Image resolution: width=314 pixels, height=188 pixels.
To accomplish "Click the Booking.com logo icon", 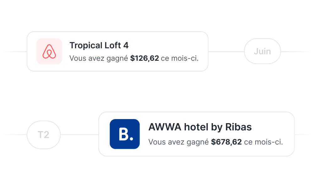I will [125, 134].
